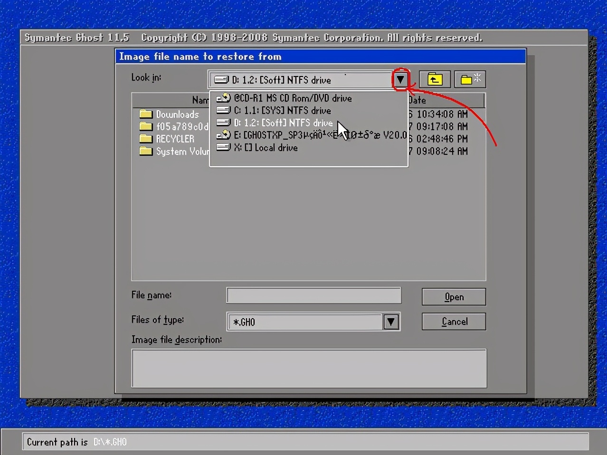Select the Downloads folder name
607x455 pixels.
coord(178,114)
